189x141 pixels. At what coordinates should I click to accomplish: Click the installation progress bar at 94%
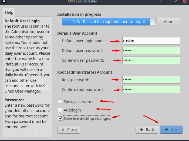[x=109, y=22]
